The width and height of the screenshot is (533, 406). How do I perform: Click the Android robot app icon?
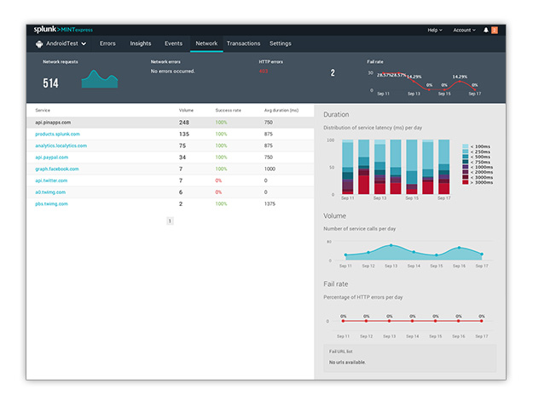[39, 43]
